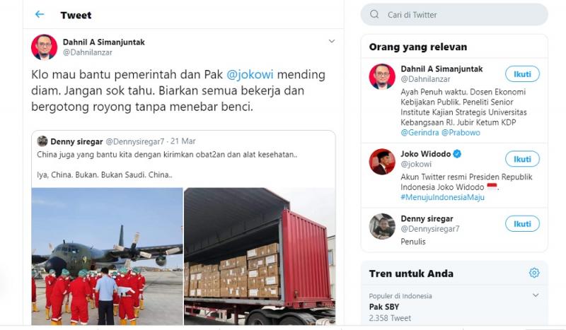This screenshot has width=566, height=330.
Task: Open the red container truck photo
Action: click(x=260, y=257)
